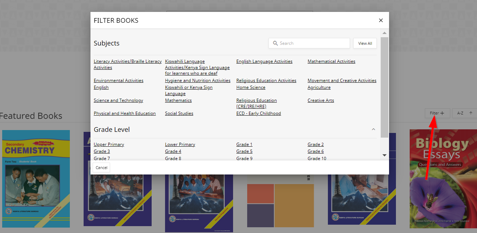Choose the Home Science subject

(x=251, y=87)
